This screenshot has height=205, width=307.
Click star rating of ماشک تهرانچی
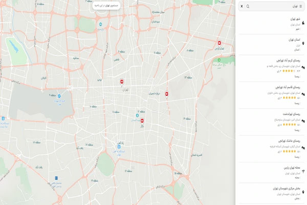[x=289, y=152]
